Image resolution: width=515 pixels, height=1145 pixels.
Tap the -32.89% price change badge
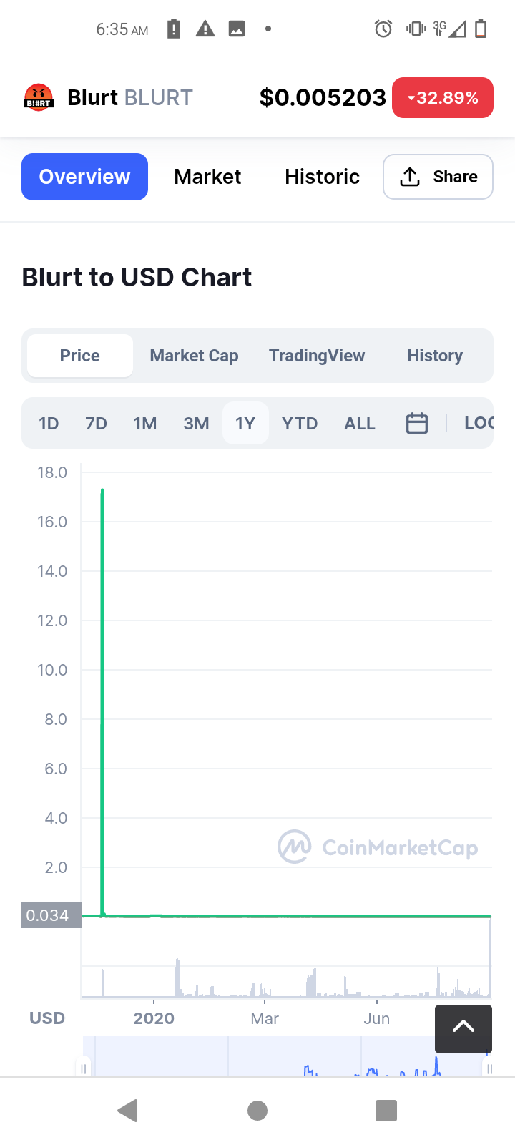click(x=443, y=97)
